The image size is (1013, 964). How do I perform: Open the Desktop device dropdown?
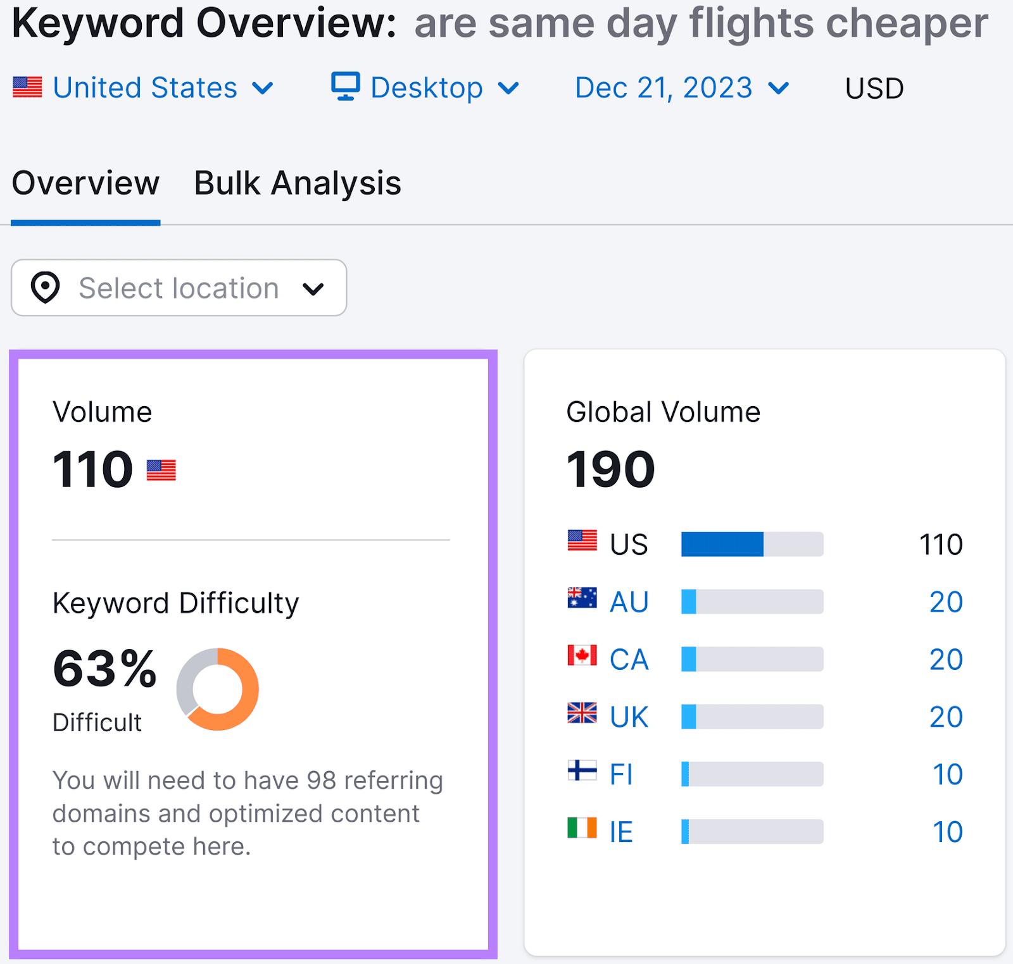(425, 87)
